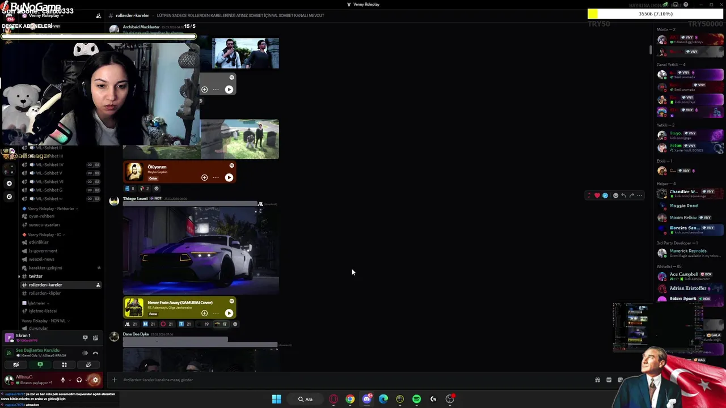Open the gift icon in message bar
The image size is (726, 408).
tap(597, 380)
